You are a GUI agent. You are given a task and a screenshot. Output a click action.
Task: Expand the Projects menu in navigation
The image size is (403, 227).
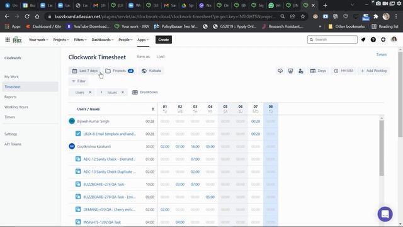coord(61,40)
